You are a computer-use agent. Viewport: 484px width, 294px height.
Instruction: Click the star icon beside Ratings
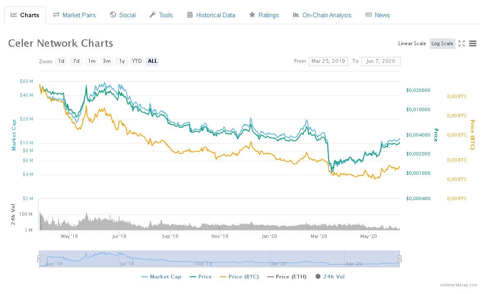[252, 14]
